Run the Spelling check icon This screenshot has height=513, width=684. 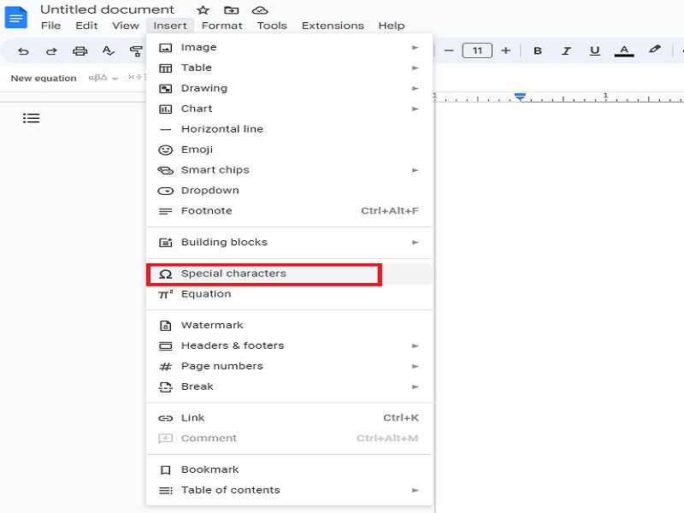click(107, 50)
